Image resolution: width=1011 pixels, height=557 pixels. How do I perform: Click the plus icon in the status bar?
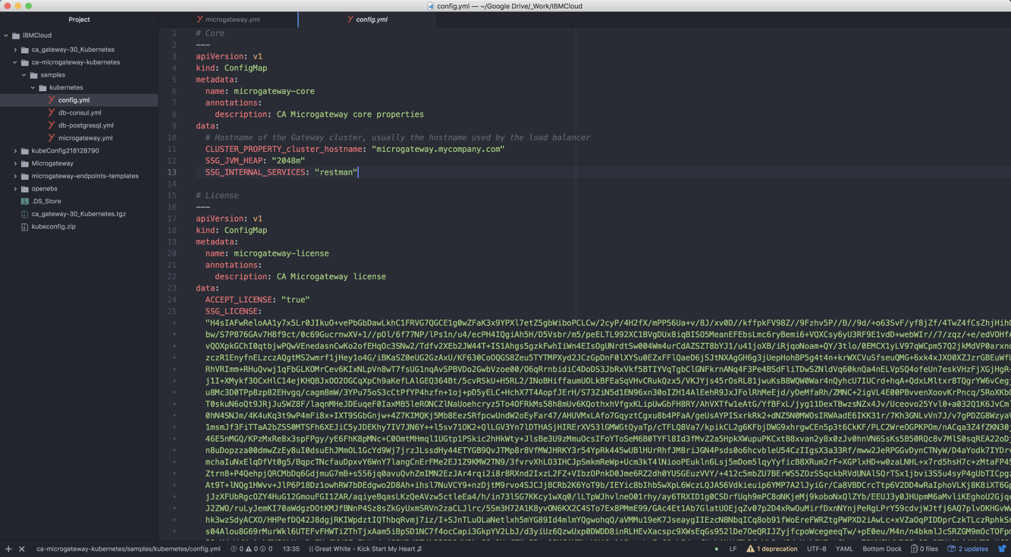point(8,549)
